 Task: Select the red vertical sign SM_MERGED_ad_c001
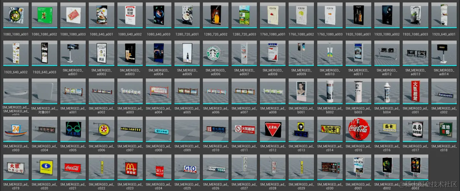point(415,91)
